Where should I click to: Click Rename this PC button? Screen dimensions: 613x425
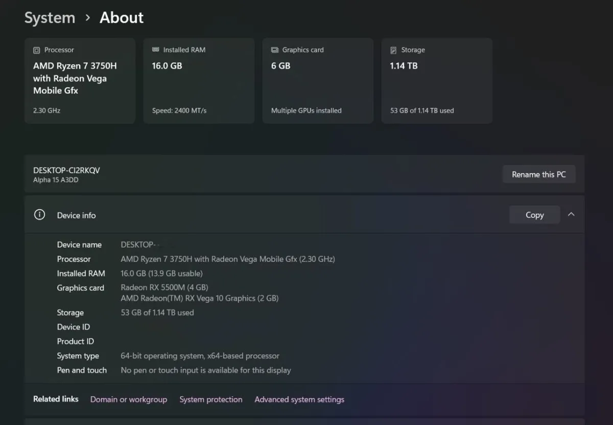click(x=539, y=174)
